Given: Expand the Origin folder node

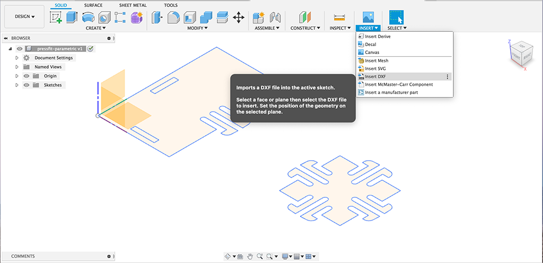Looking at the screenshot, I should (16, 76).
